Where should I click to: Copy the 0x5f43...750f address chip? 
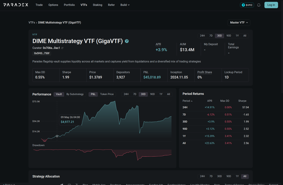coord(42,53)
